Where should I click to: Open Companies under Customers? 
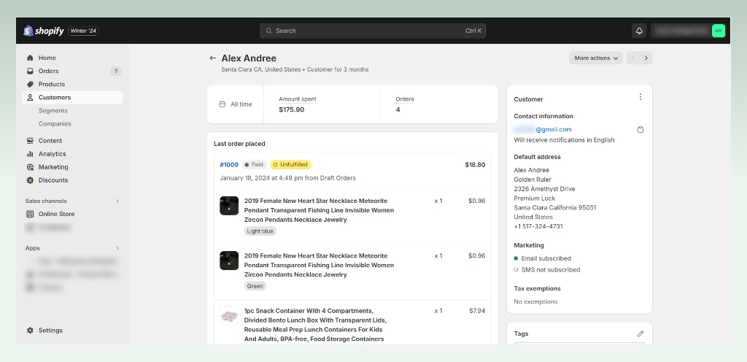coord(55,124)
